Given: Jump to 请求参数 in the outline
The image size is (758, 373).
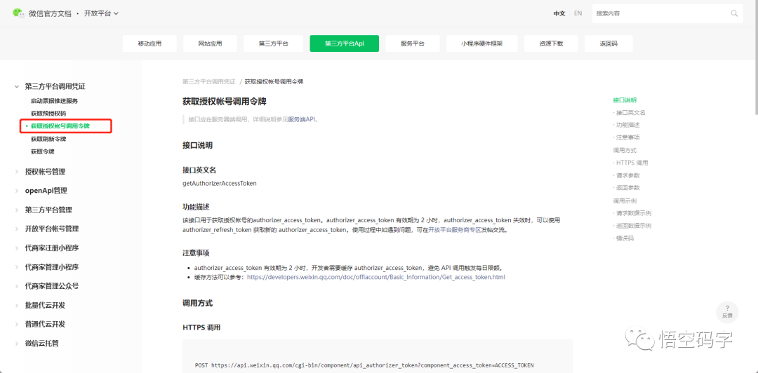Looking at the screenshot, I should coord(627,175).
